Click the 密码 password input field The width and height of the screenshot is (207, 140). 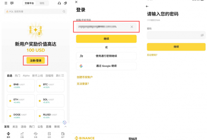click(176, 35)
